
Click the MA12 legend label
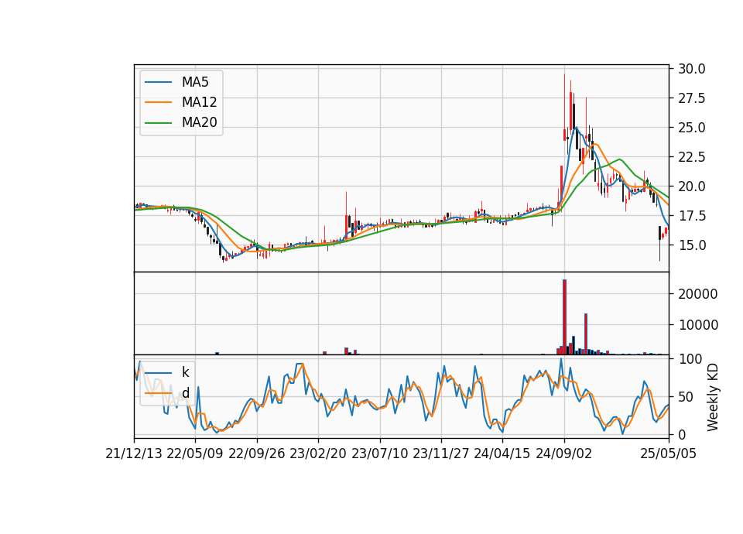tap(199, 102)
